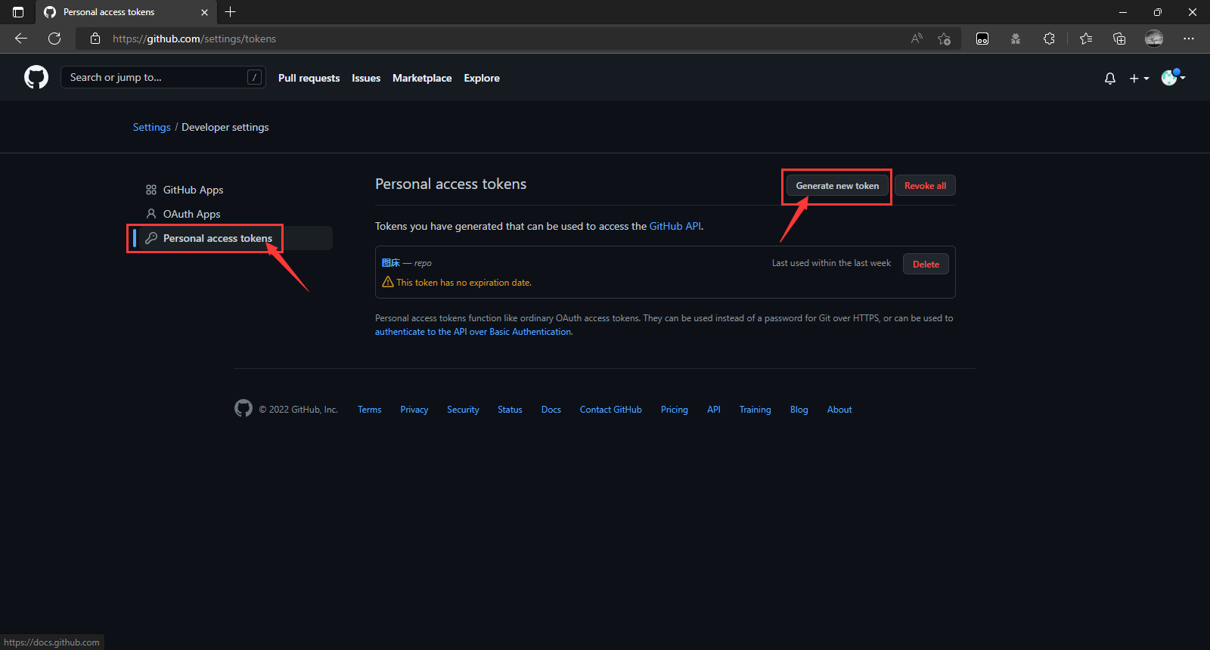Open the user avatar menu

coord(1173,77)
